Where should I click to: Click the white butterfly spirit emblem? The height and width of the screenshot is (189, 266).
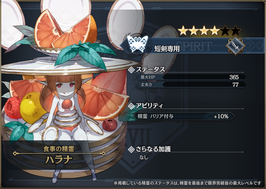pyautogui.click(x=137, y=44)
